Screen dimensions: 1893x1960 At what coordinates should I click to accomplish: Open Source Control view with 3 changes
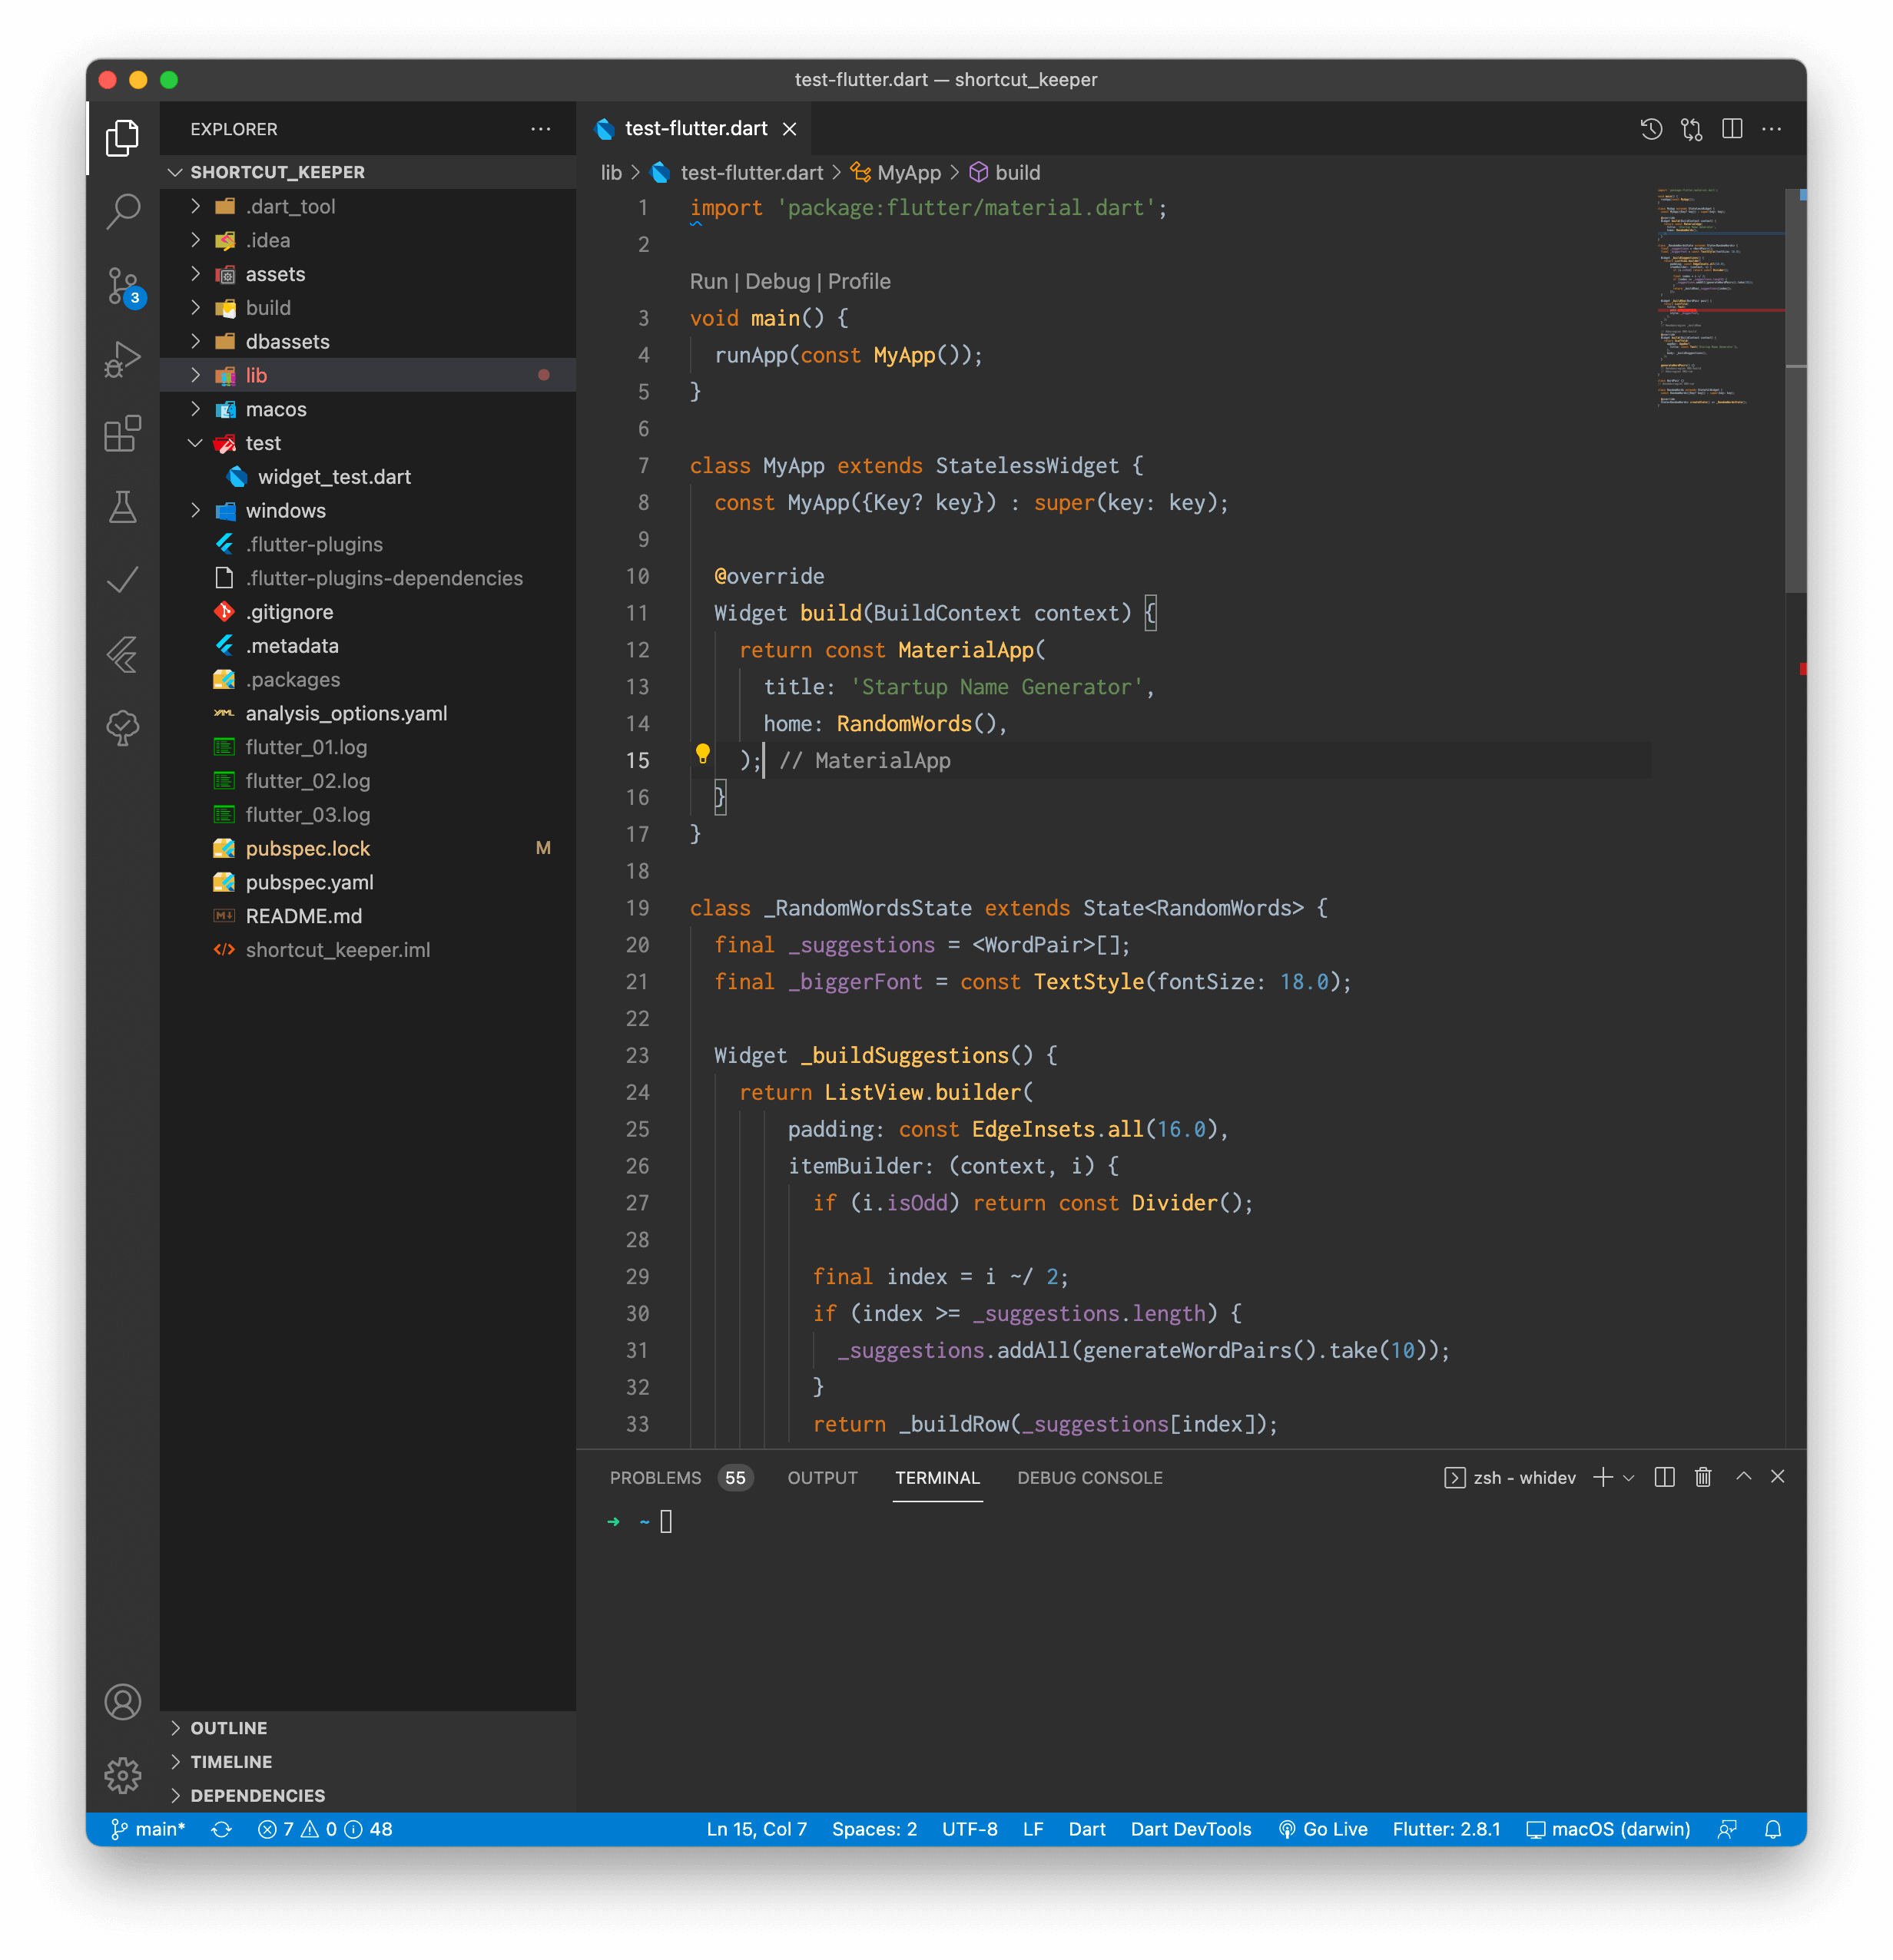[x=123, y=286]
